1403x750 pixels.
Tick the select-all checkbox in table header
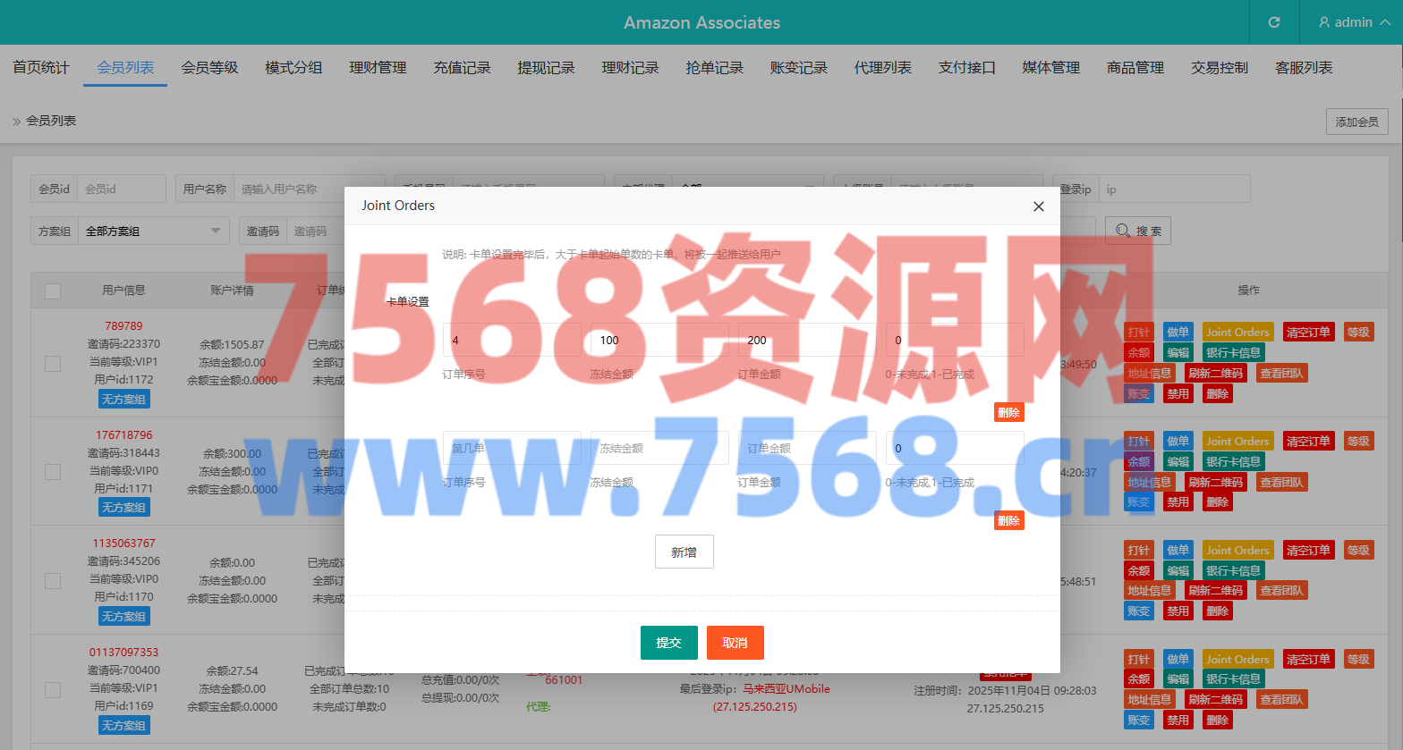point(53,291)
